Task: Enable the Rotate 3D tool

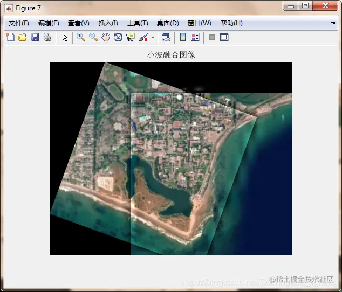Action: coord(118,37)
